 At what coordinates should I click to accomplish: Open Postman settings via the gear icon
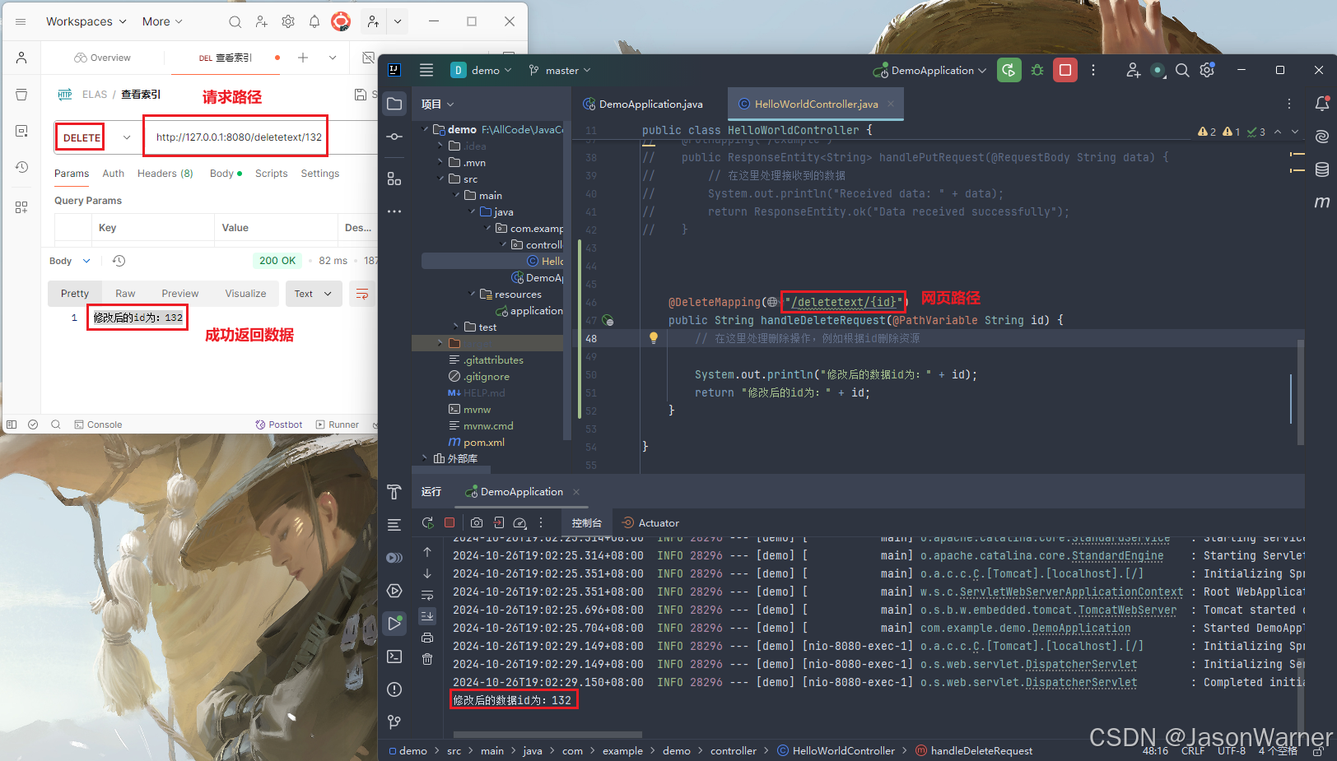287,21
